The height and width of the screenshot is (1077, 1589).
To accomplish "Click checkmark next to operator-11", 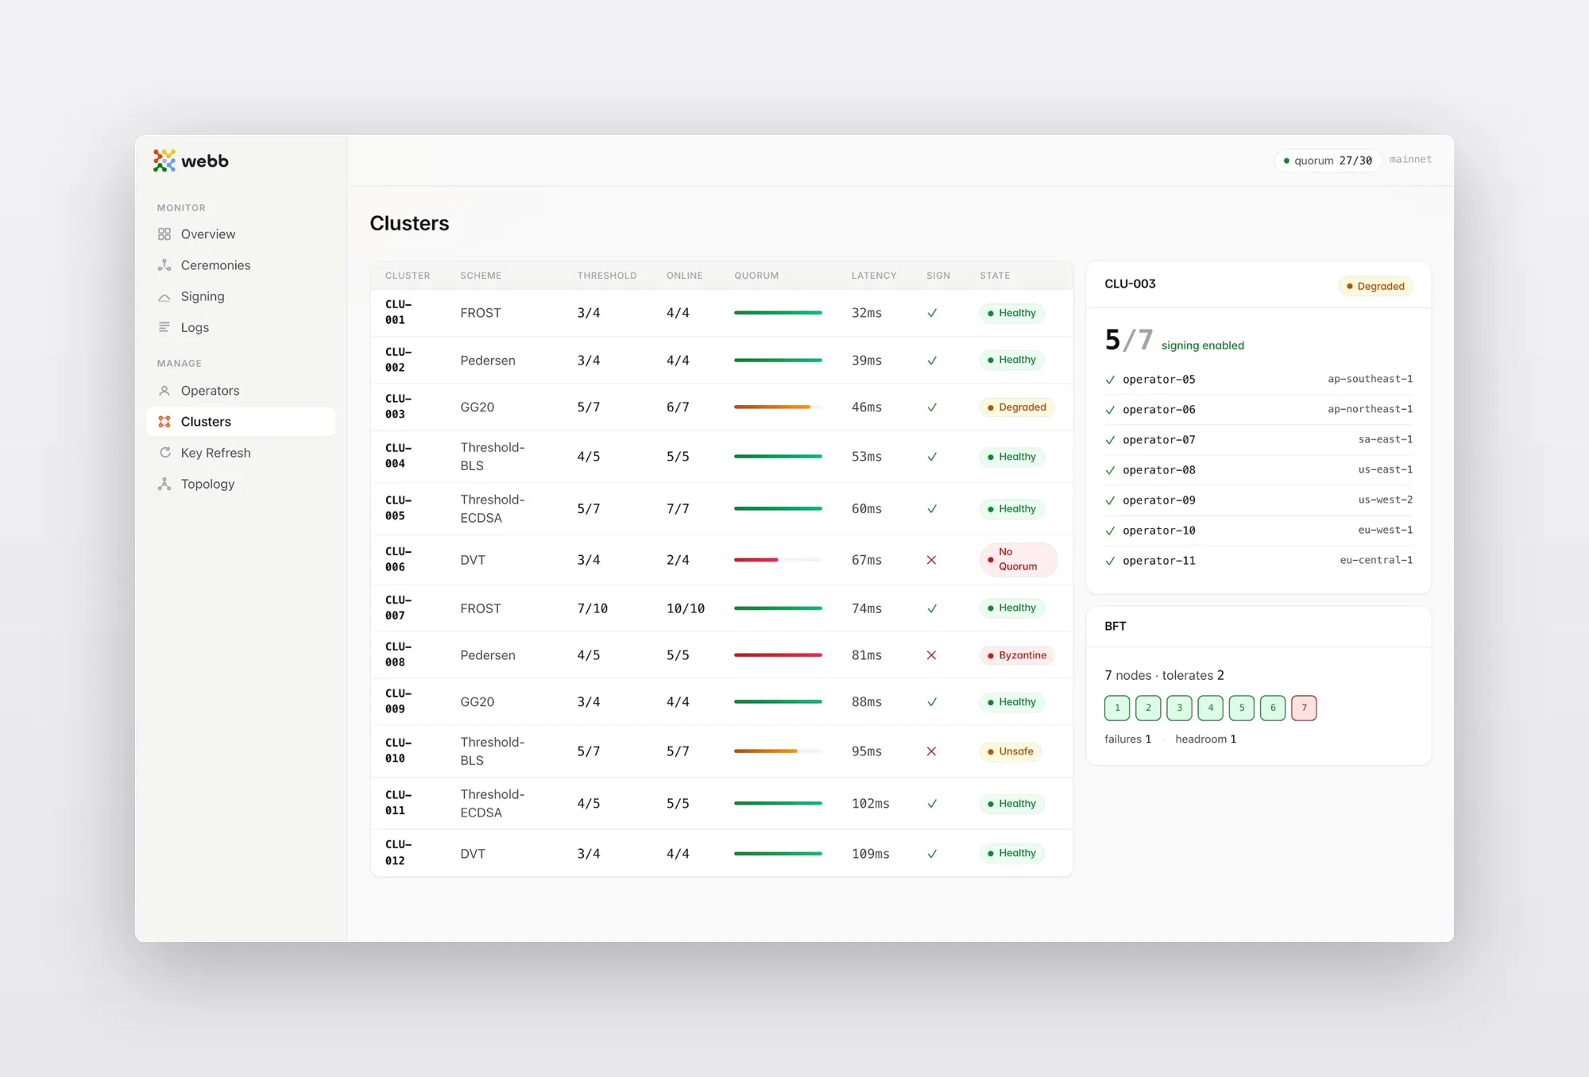I will 1110,561.
